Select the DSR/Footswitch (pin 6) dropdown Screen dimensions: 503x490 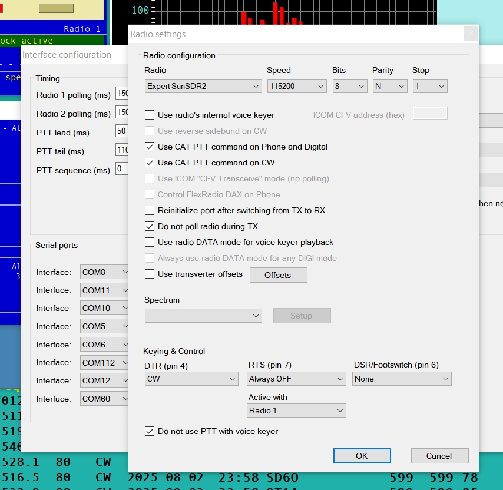[402, 379]
